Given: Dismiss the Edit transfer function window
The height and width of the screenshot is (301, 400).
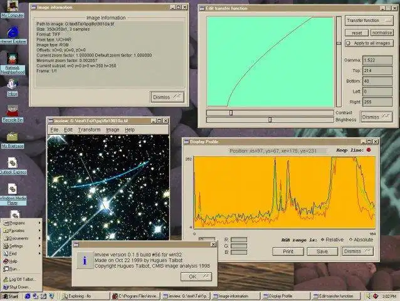Looking at the screenshot, I should pyautogui.click(x=376, y=117).
